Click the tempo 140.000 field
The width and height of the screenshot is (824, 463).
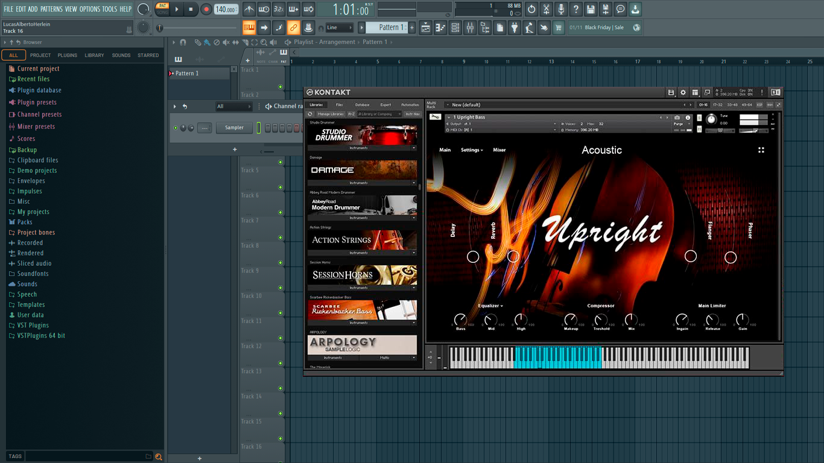click(226, 9)
